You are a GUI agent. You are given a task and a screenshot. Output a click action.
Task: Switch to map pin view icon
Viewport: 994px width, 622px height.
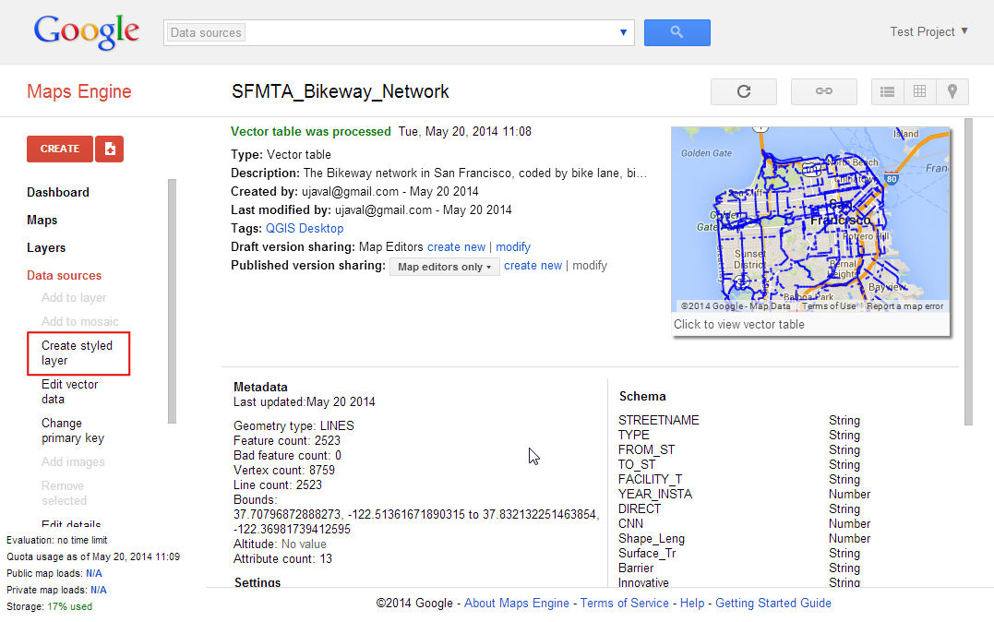[952, 91]
